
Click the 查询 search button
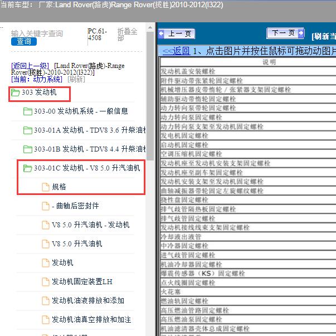click(x=24, y=41)
